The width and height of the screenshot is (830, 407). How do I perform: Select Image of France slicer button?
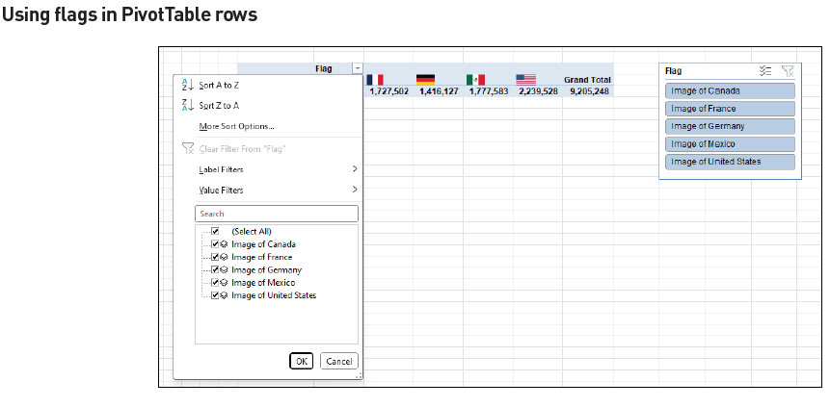click(x=730, y=109)
